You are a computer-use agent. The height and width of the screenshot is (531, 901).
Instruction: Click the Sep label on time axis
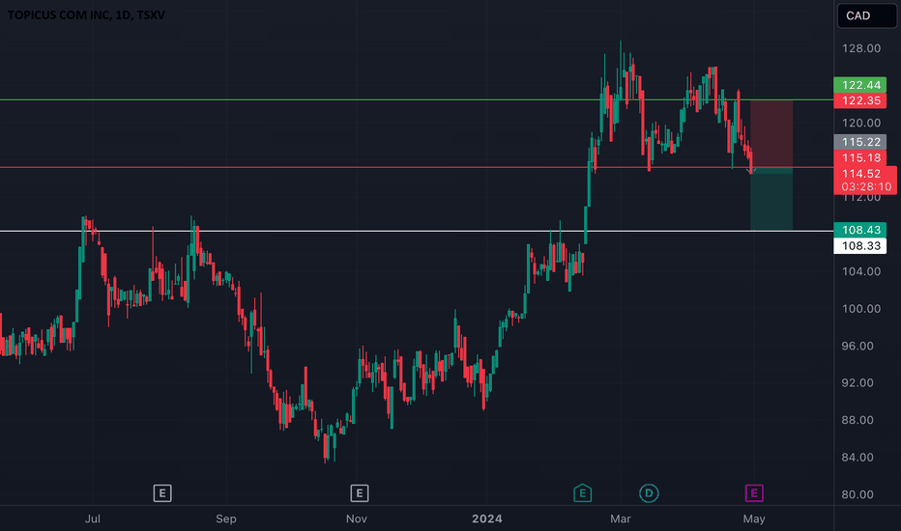click(226, 519)
